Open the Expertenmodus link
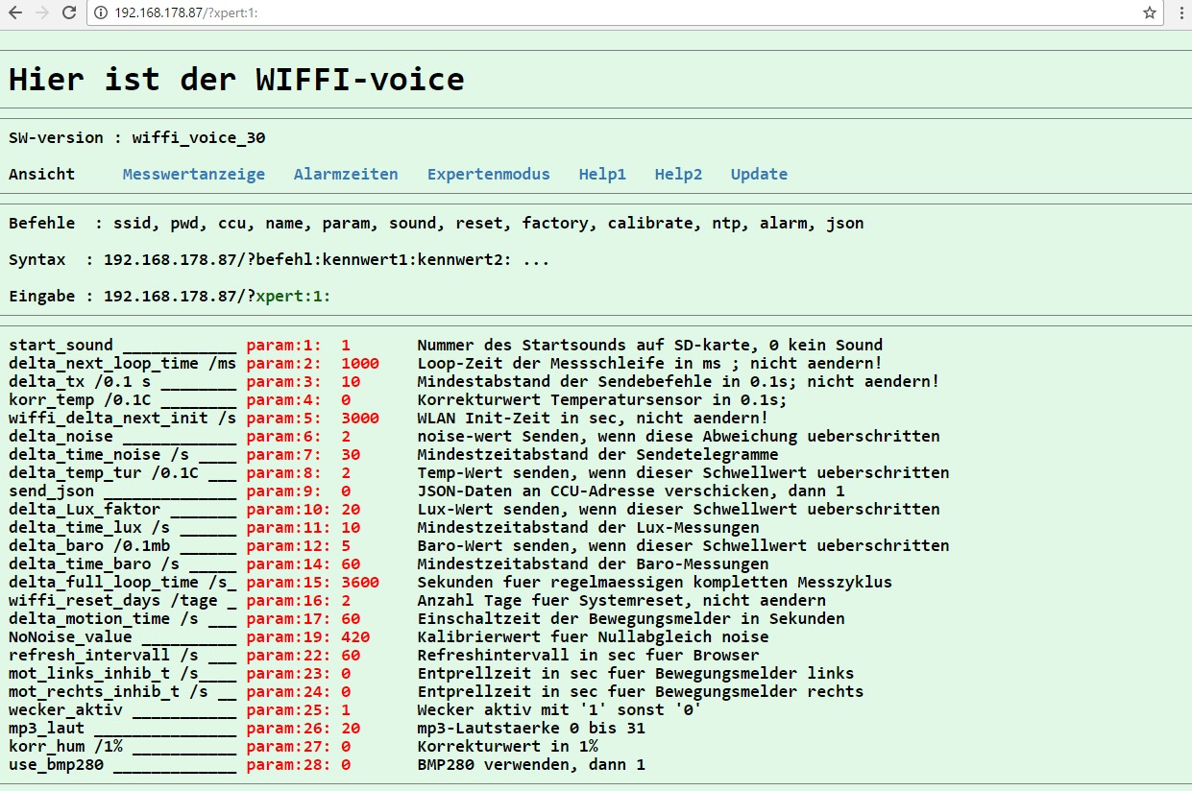 [x=489, y=174]
